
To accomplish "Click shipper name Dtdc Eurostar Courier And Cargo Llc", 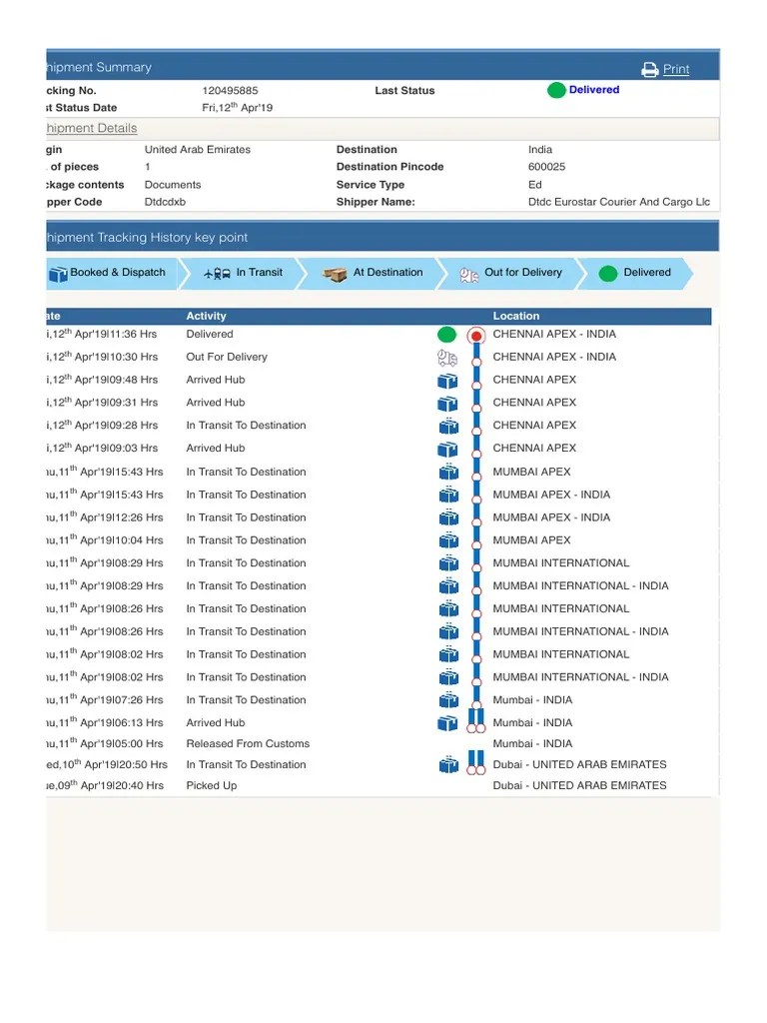I will (x=619, y=202).
